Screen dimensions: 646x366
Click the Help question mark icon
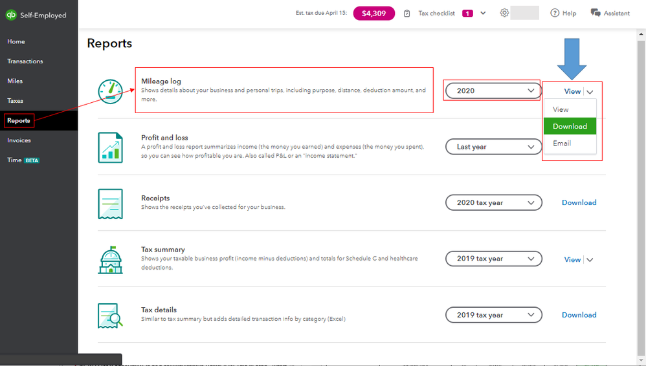tap(555, 13)
